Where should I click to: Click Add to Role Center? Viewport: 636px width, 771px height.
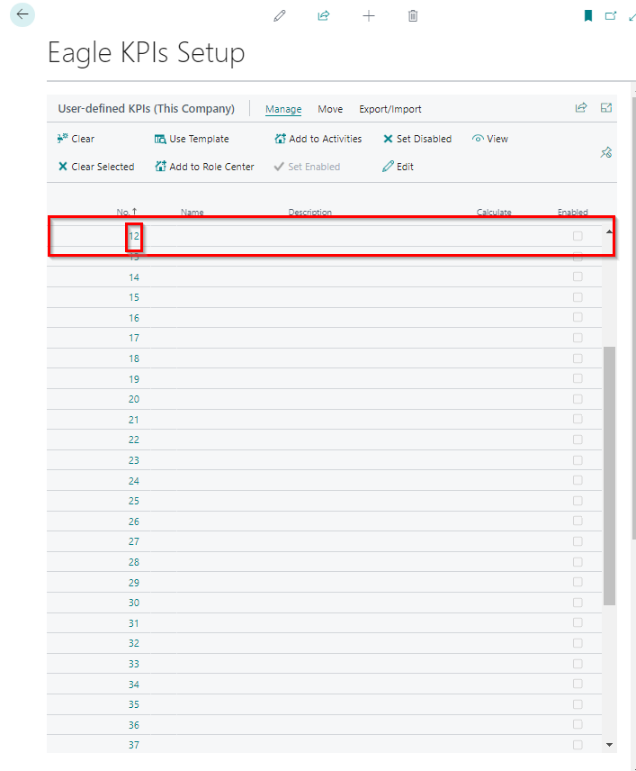pos(204,167)
